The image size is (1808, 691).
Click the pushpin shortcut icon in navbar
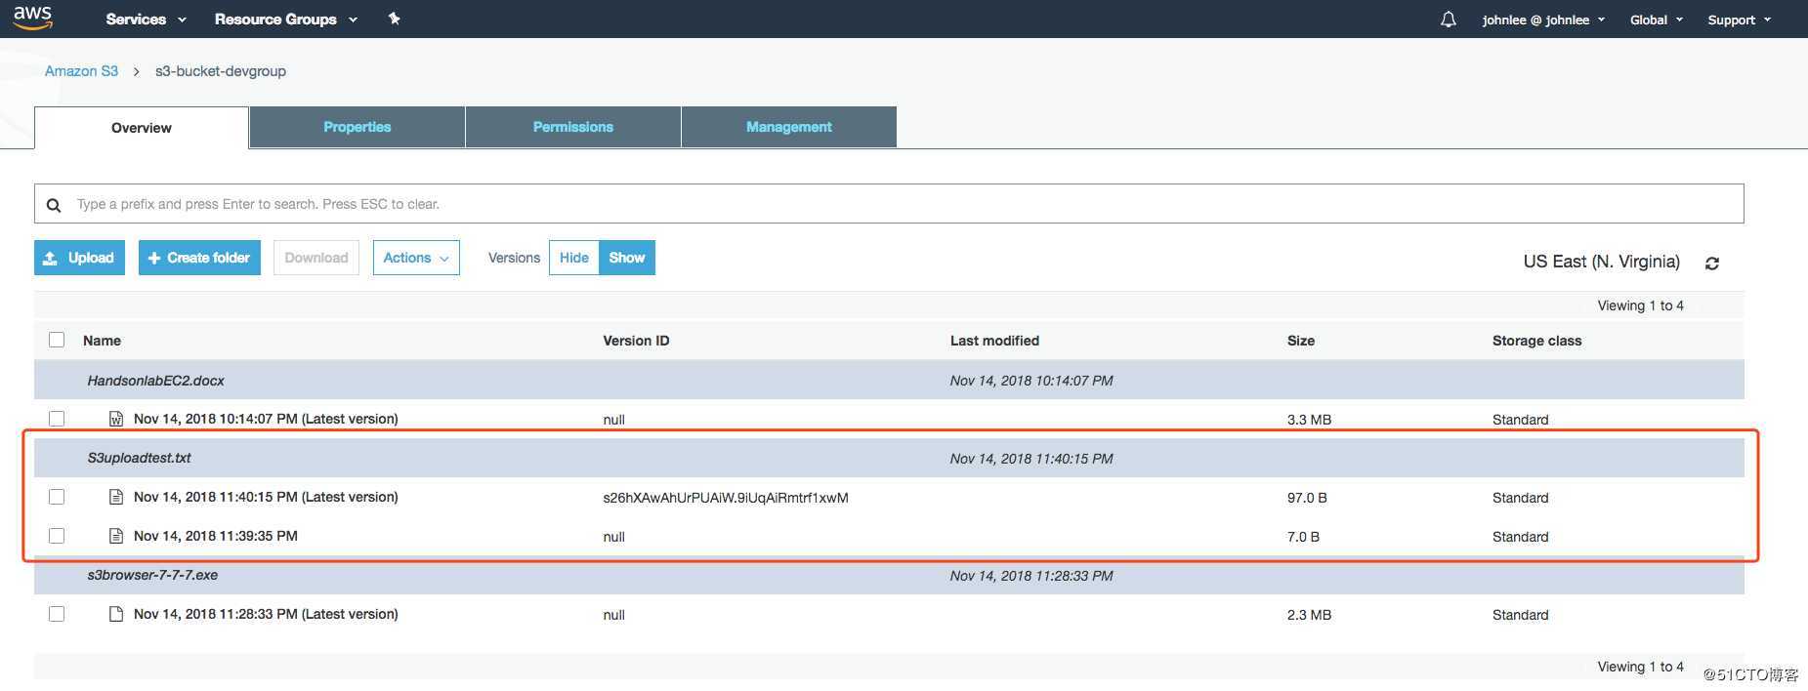click(394, 19)
